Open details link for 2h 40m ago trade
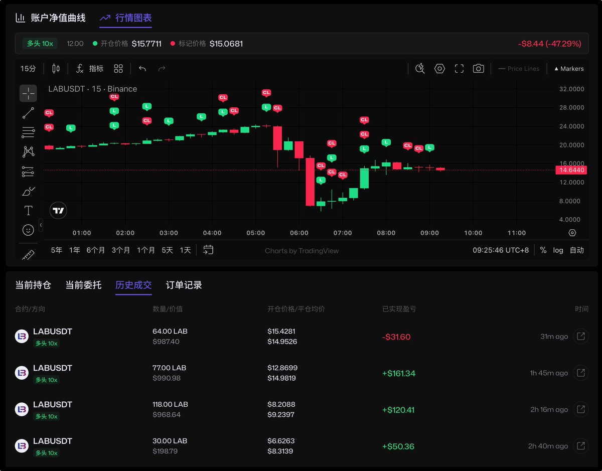Viewport: 602px width, 471px height. 581,446
